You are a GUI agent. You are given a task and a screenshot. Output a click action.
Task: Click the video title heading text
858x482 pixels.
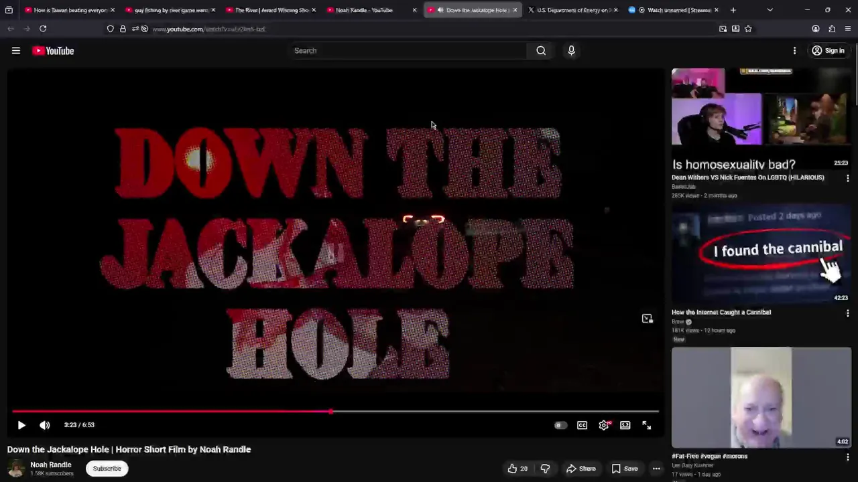(129, 449)
